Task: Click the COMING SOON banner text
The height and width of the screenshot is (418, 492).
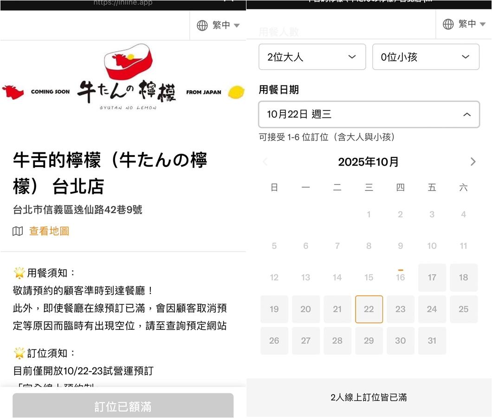Action: click(x=50, y=91)
